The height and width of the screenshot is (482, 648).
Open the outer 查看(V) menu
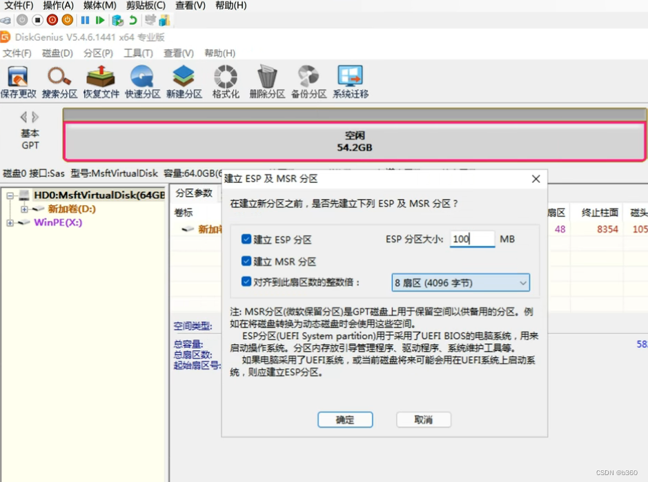pyautogui.click(x=190, y=6)
